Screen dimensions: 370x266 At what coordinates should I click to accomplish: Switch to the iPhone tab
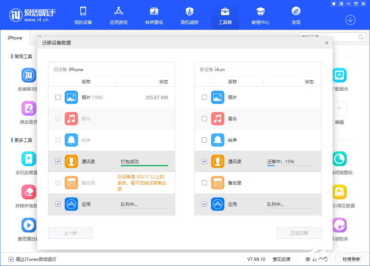(15, 38)
